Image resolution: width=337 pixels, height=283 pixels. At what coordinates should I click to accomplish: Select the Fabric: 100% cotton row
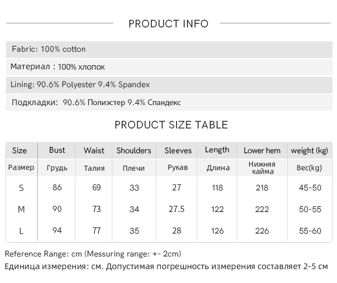tap(169, 49)
